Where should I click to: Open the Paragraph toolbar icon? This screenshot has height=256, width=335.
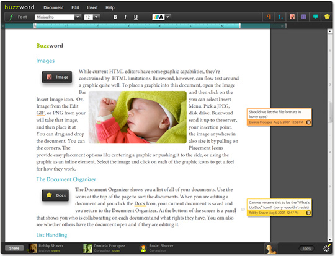(x=269, y=17)
